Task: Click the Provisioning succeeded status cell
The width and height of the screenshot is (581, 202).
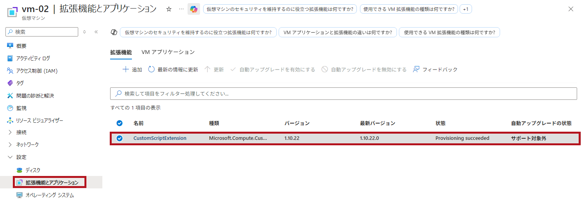Action: [462, 138]
